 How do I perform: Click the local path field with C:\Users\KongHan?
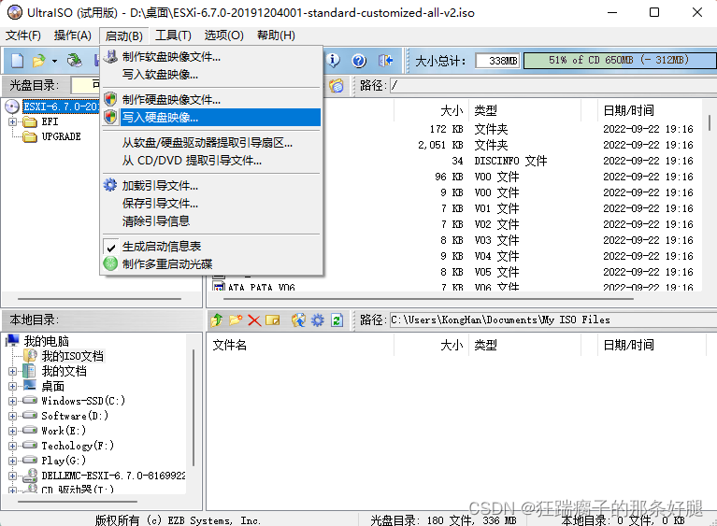553,320
